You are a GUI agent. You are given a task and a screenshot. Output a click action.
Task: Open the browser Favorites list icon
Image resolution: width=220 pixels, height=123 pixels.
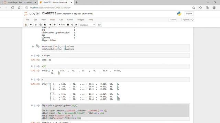click(x=201, y=8)
